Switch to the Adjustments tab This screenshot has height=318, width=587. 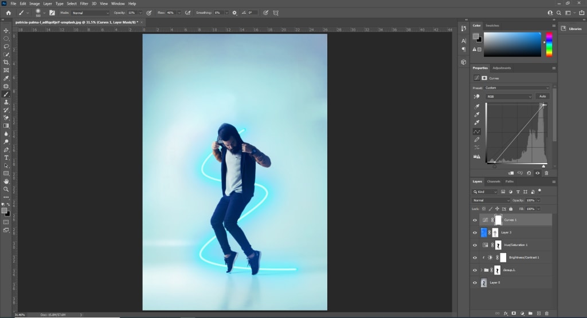[502, 68]
